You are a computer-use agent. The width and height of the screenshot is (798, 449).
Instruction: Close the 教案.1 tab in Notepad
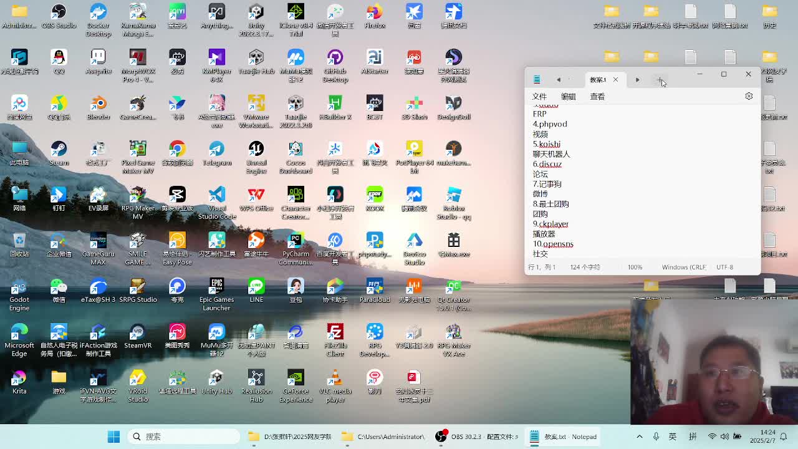pos(615,80)
